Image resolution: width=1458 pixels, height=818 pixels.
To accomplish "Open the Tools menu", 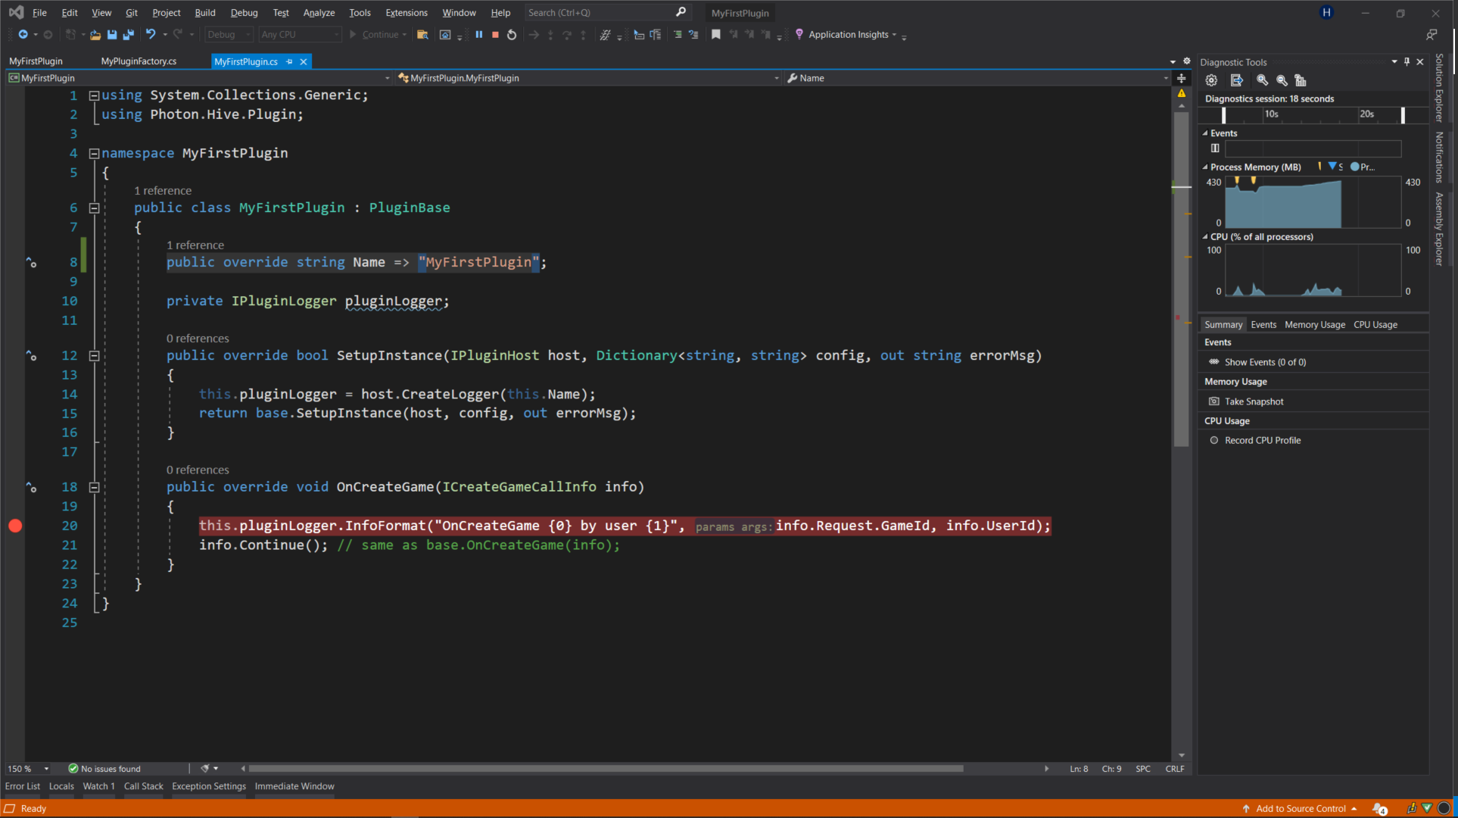I will coord(357,12).
